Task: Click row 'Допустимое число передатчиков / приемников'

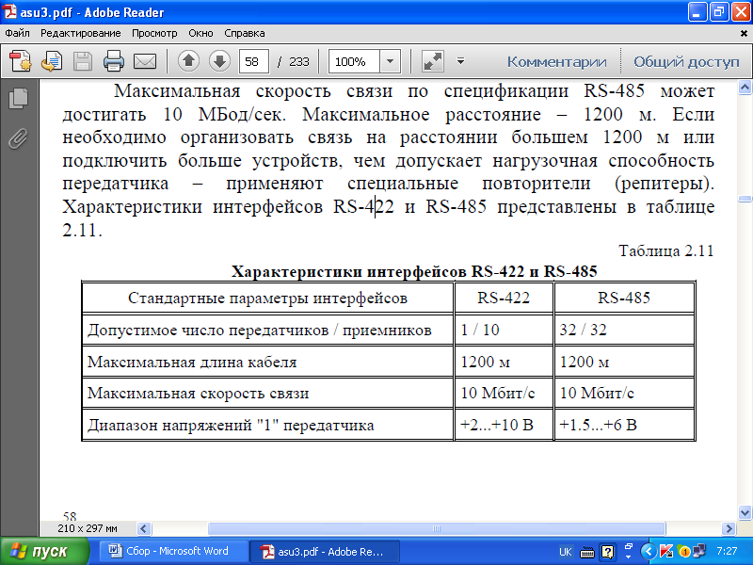Action: [388, 330]
